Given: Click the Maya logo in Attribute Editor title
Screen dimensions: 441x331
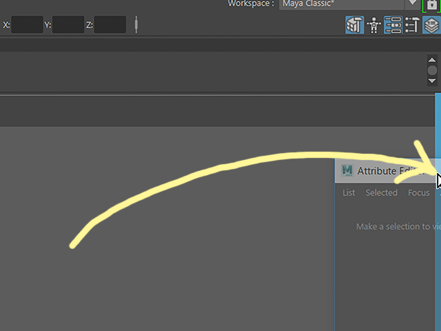Looking at the screenshot, I should (x=347, y=170).
